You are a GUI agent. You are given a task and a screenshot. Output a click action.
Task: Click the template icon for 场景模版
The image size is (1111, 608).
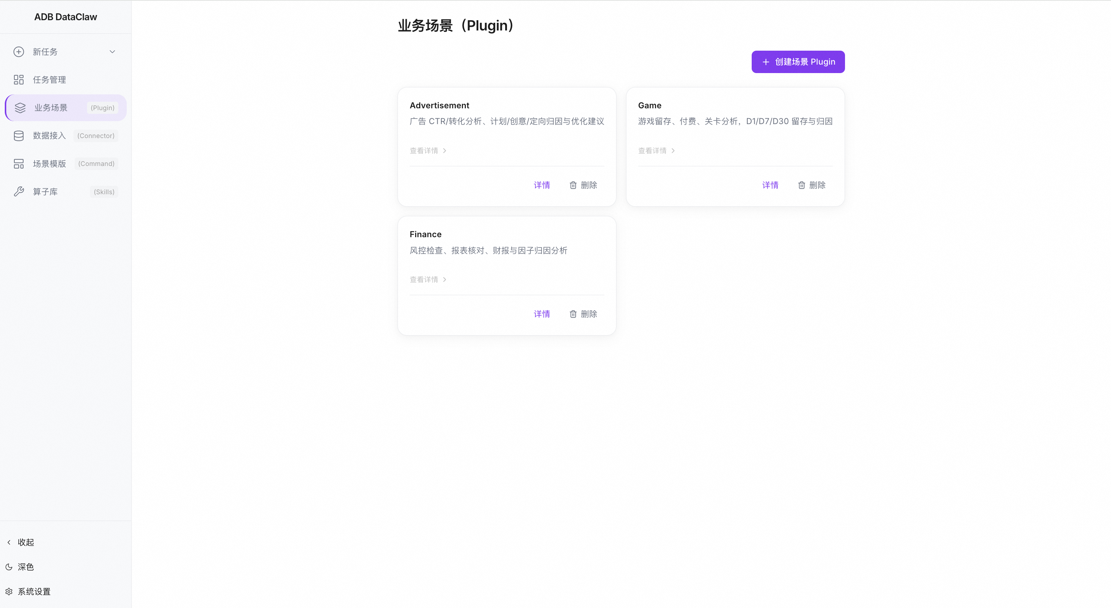pos(18,164)
